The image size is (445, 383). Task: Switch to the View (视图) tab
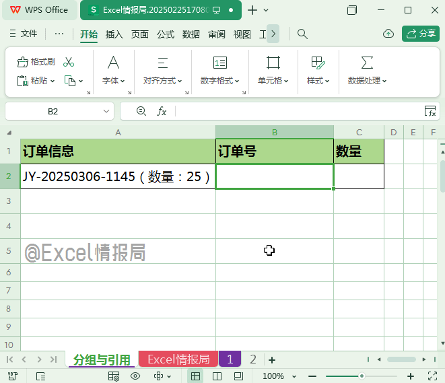pyautogui.click(x=242, y=34)
